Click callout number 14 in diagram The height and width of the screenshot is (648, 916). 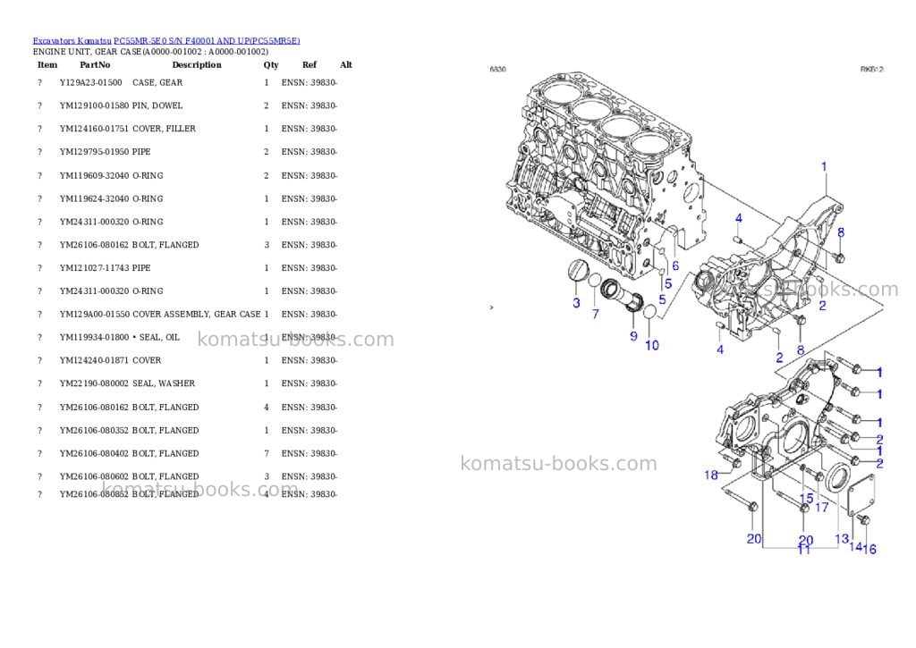(856, 547)
